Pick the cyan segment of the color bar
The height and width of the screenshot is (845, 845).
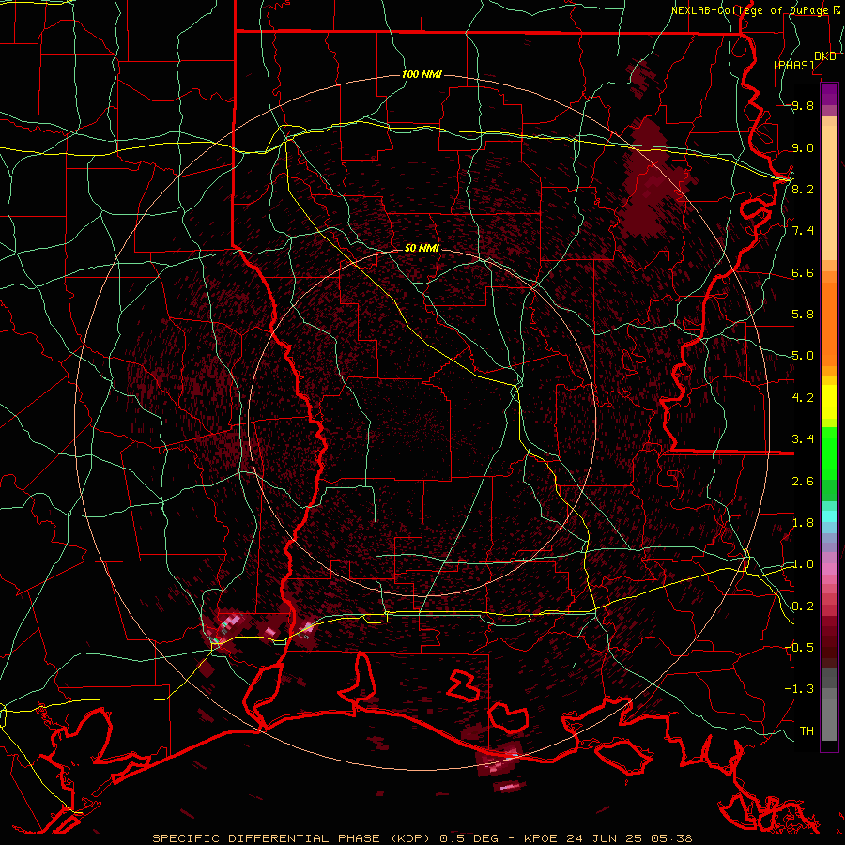tap(829, 516)
